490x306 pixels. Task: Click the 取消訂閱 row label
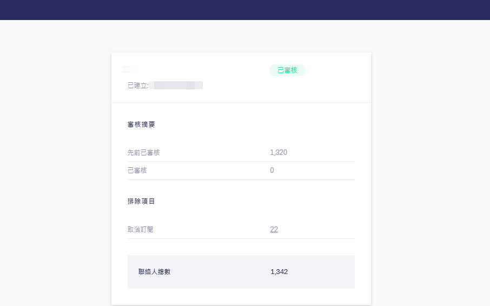(x=140, y=230)
